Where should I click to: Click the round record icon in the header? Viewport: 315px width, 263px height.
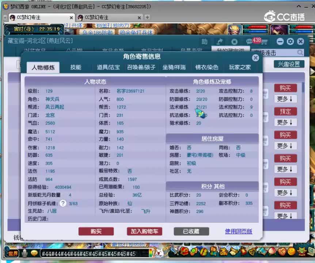coord(234,42)
